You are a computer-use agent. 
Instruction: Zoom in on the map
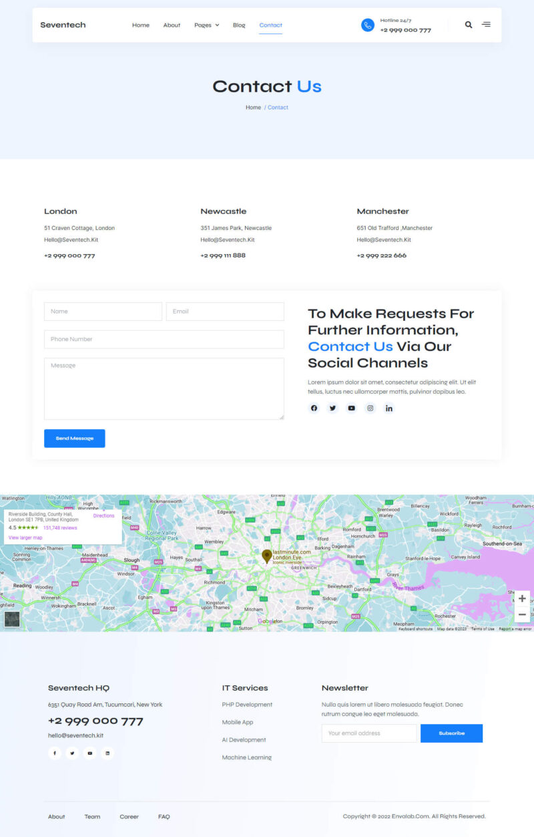522,598
